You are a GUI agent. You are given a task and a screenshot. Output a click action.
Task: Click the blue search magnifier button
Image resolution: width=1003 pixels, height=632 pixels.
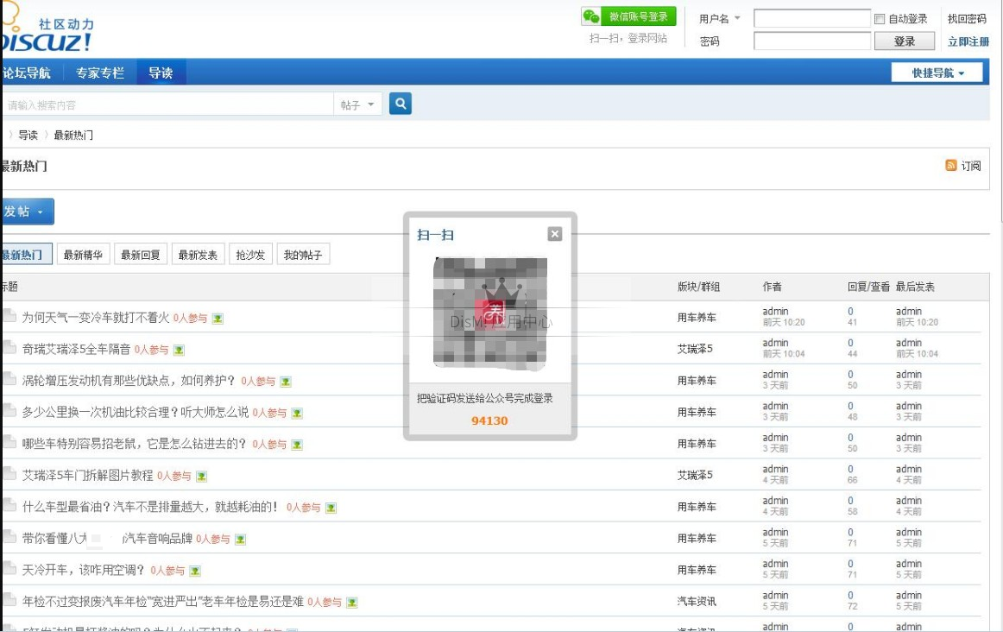point(400,103)
